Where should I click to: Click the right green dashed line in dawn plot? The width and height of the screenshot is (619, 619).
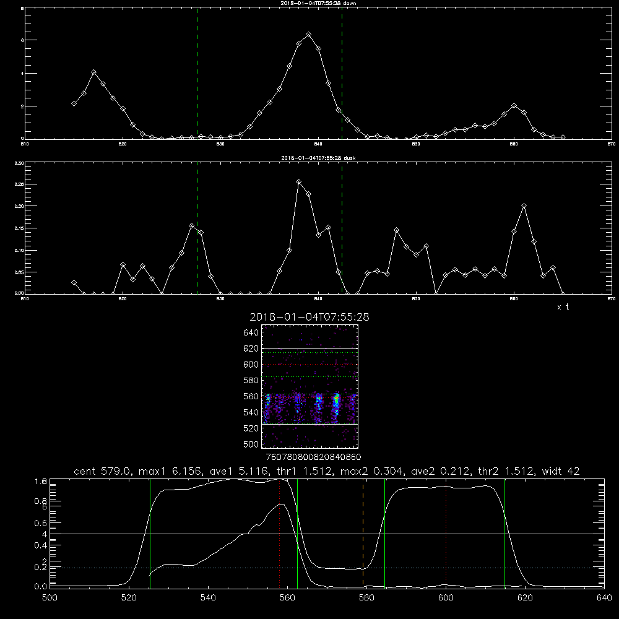(342, 73)
